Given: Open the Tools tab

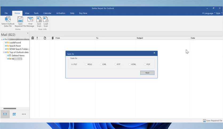Looking at the screenshot, I should point(36,13).
